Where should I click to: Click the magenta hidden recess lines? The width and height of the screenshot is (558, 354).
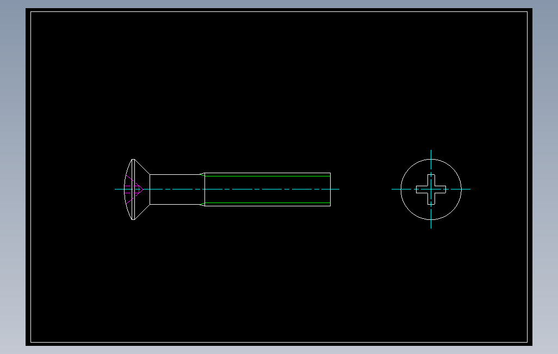pyautogui.click(x=134, y=189)
